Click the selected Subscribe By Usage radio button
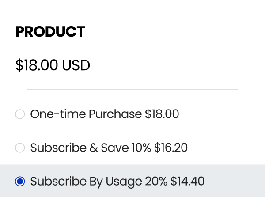Viewport: 265px width, 197px height. point(20,182)
